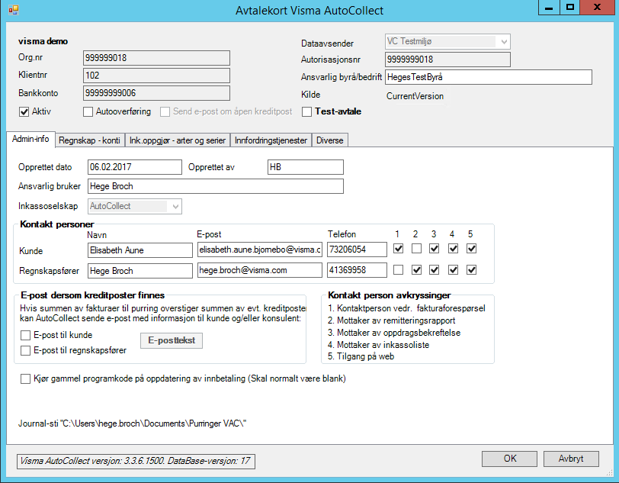Open the Diverse tab
The width and height of the screenshot is (619, 483).
point(329,140)
